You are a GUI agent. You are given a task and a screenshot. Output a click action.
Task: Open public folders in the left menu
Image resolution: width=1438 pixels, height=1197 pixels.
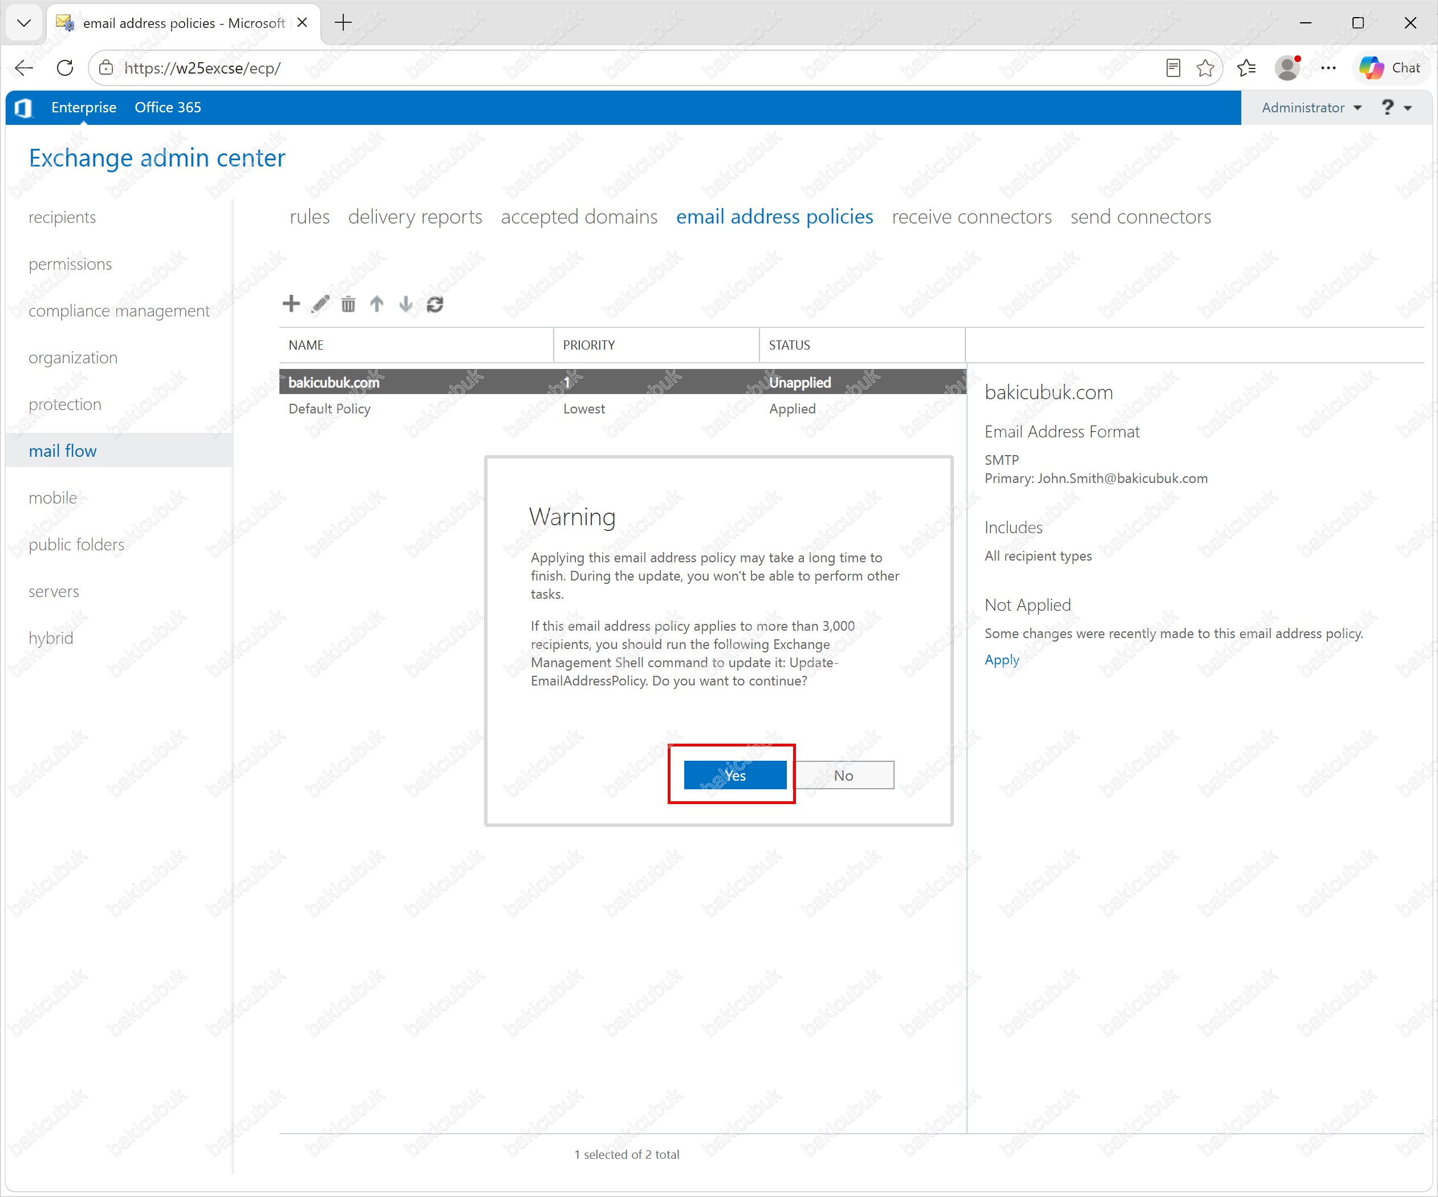click(77, 545)
